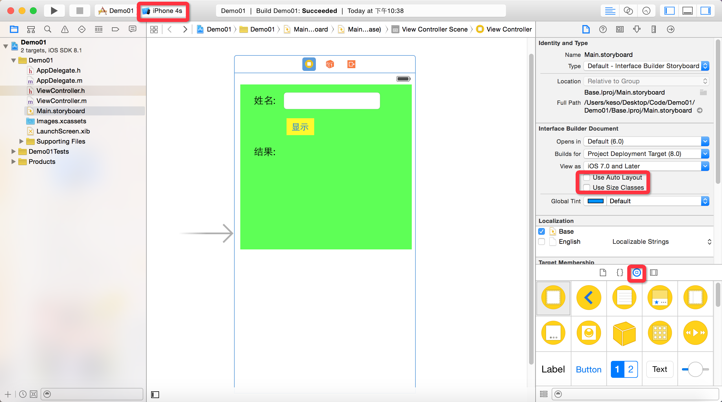
Task: Select the Exit icon in scene dock
Action: [351, 64]
